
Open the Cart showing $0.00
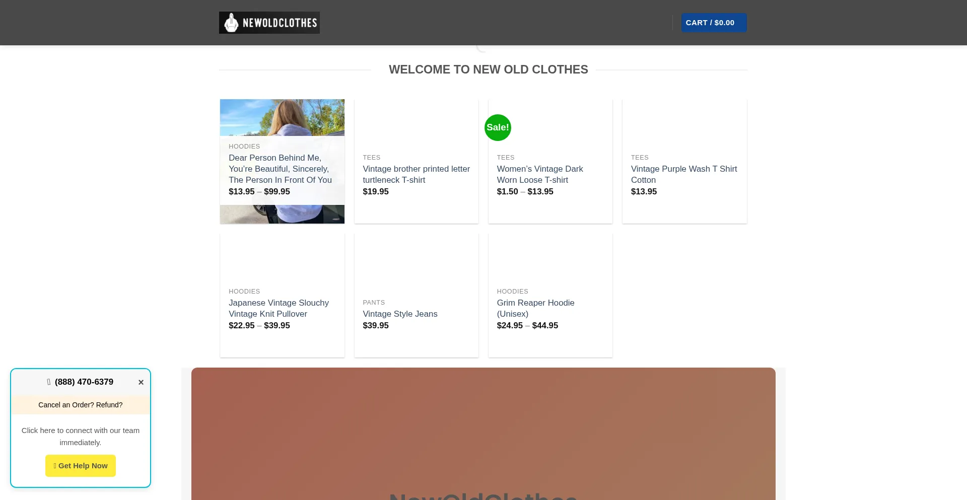coord(714,22)
